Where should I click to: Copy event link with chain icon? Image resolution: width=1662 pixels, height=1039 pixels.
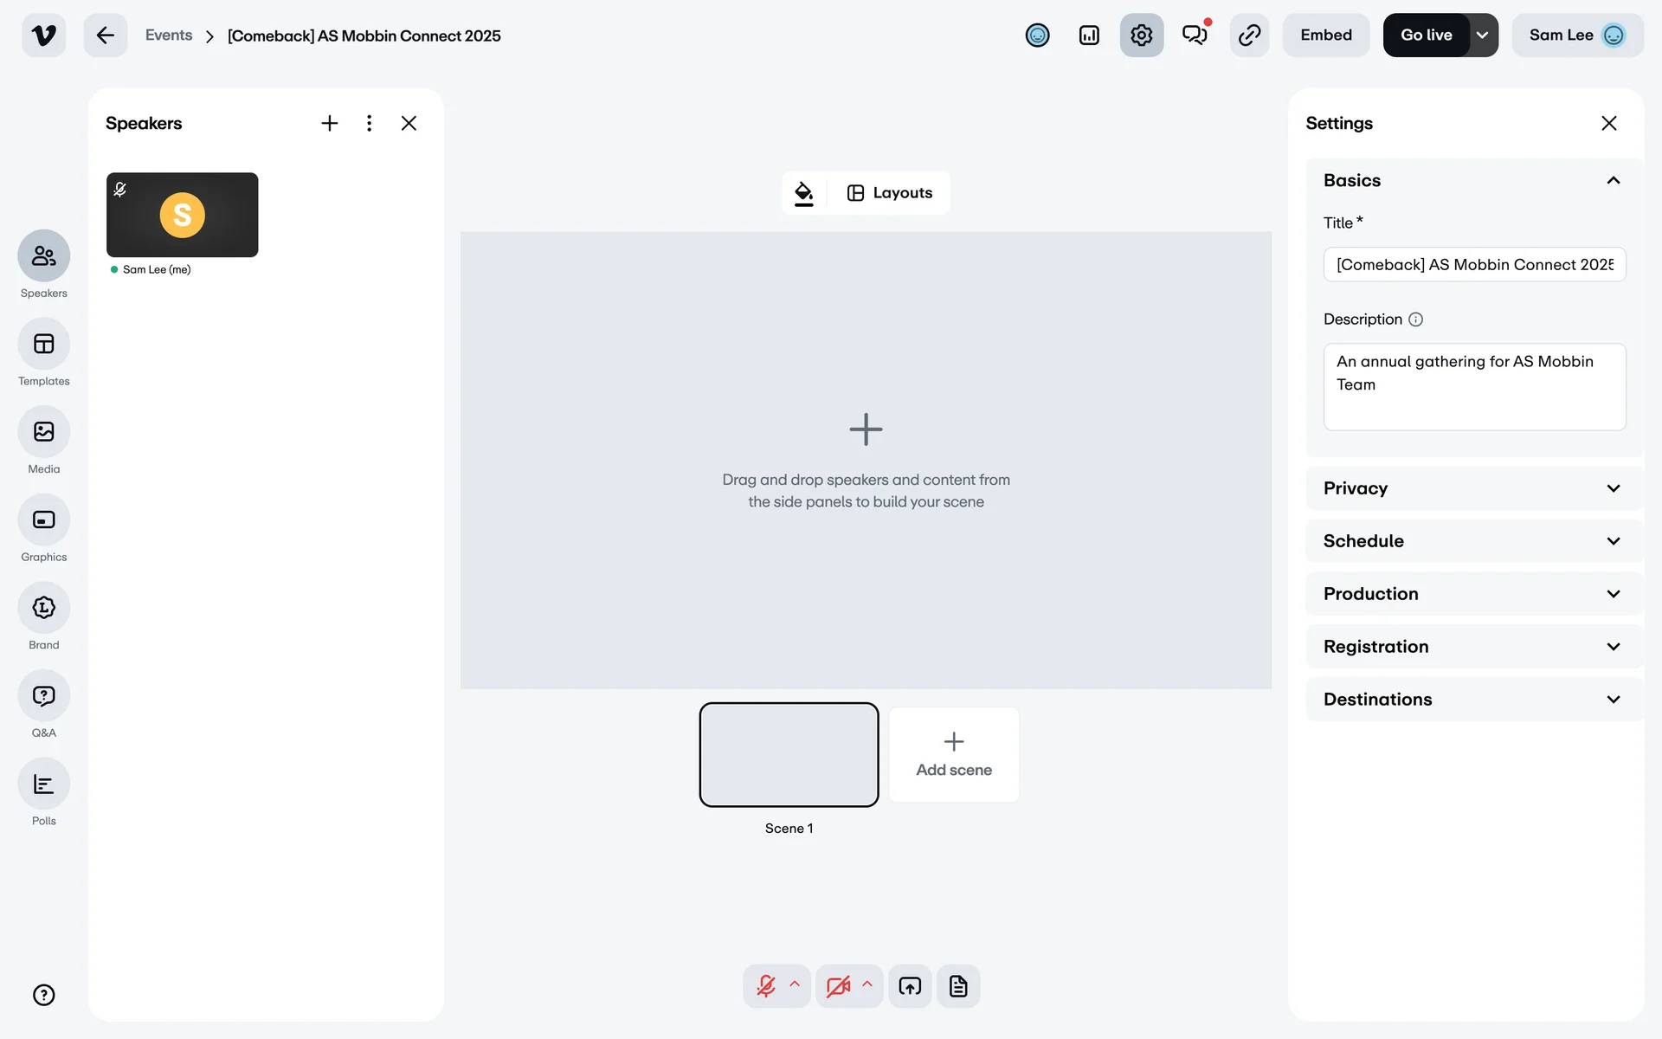click(x=1249, y=35)
